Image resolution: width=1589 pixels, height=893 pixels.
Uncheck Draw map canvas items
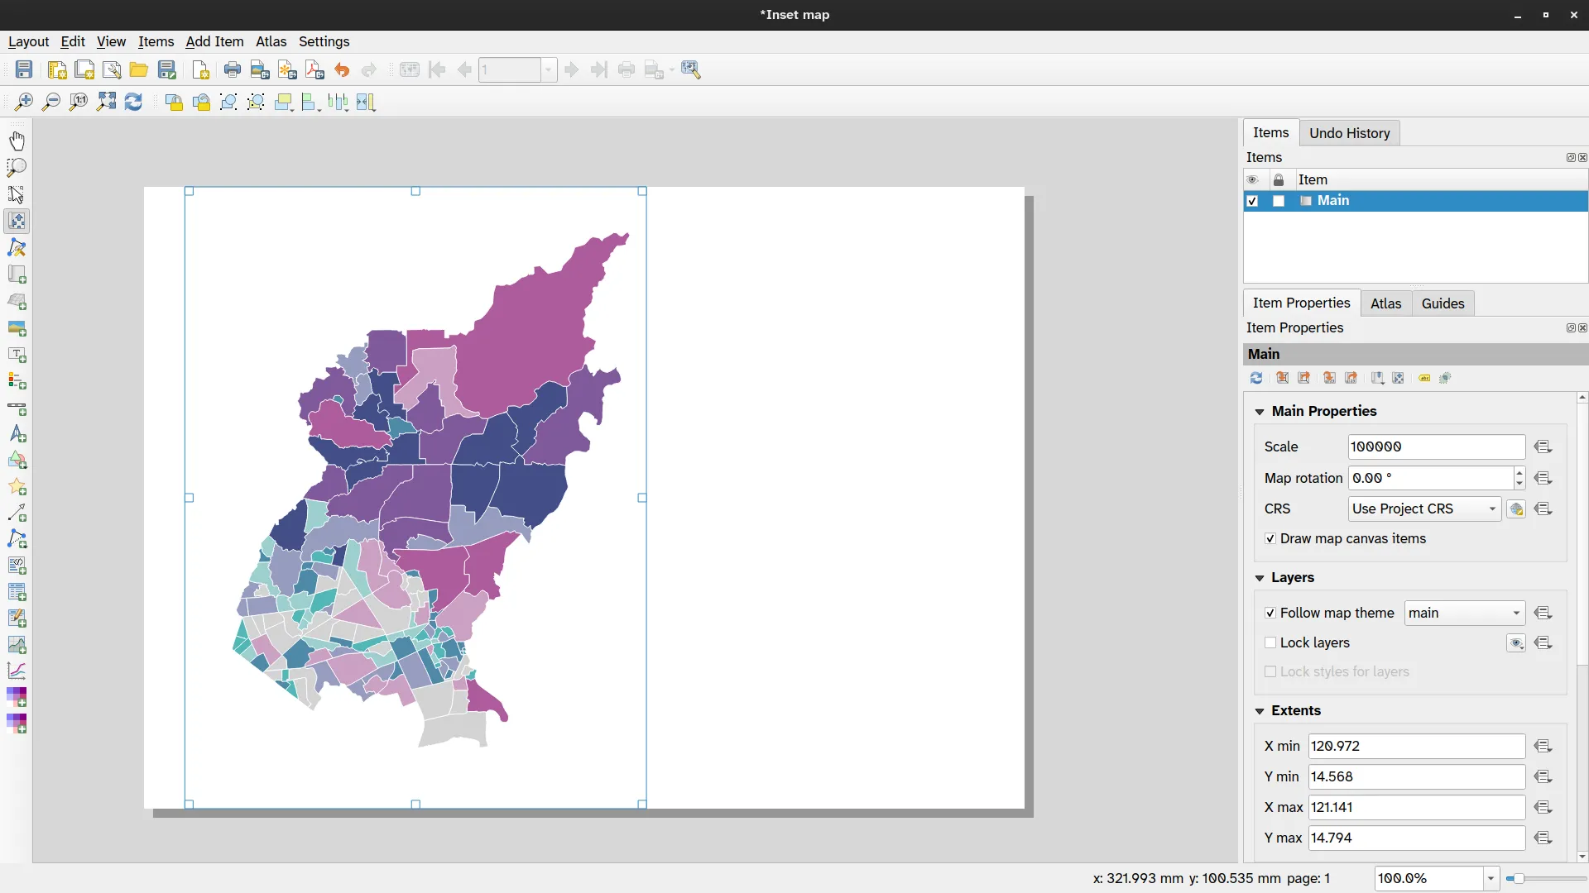tap(1270, 539)
